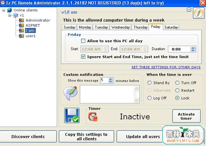Uncheck Ignore Start and End Time option
206x146 pixels.
click(x=83, y=57)
